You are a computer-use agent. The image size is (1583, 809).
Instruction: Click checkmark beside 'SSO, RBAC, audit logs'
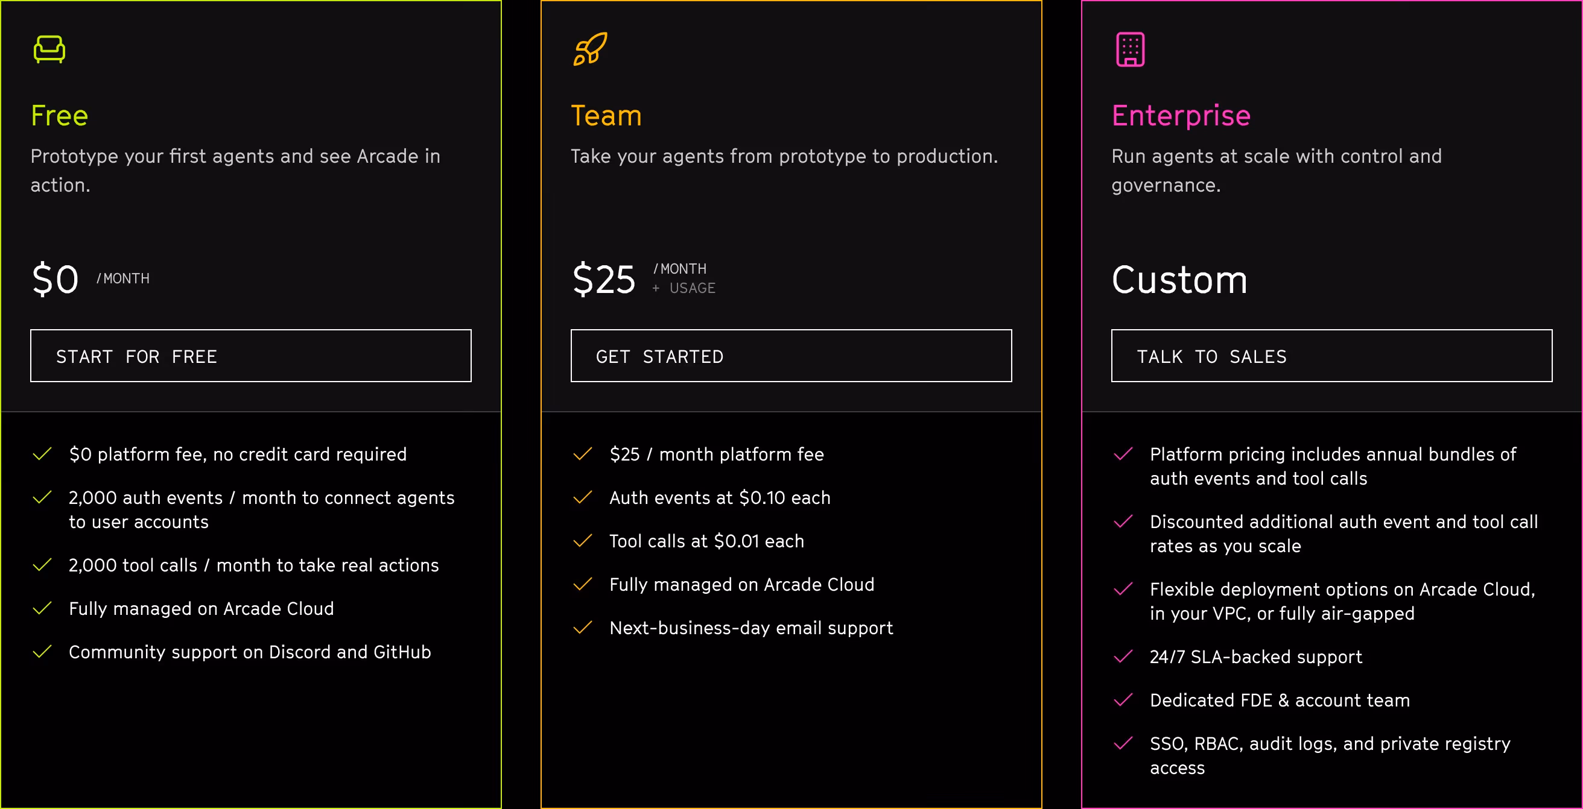1123,743
